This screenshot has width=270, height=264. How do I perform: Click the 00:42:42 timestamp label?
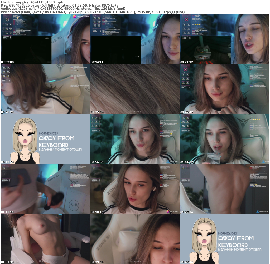(187, 112)
